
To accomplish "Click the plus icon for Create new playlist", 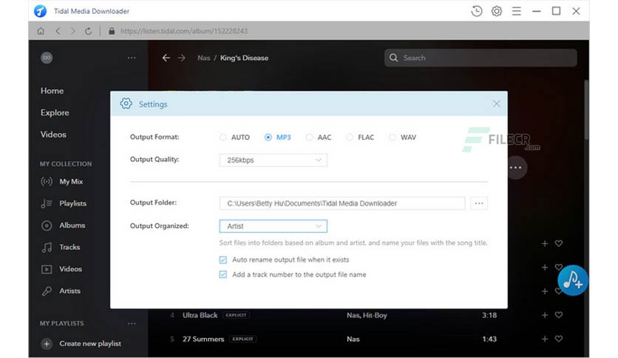I will pyautogui.click(x=47, y=343).
